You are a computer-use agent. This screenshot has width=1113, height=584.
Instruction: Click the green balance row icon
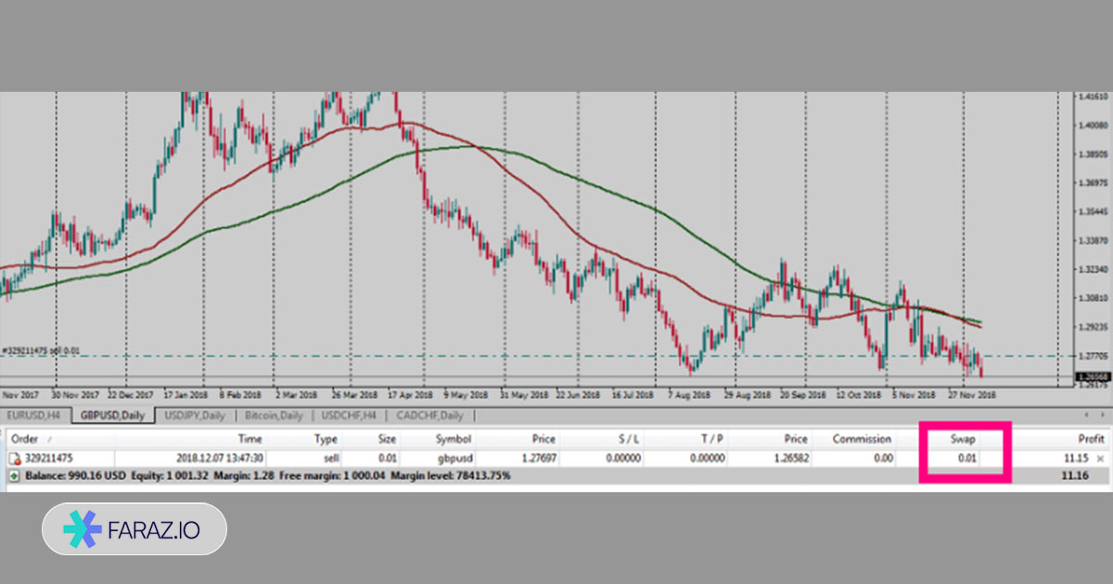point(13,476)
